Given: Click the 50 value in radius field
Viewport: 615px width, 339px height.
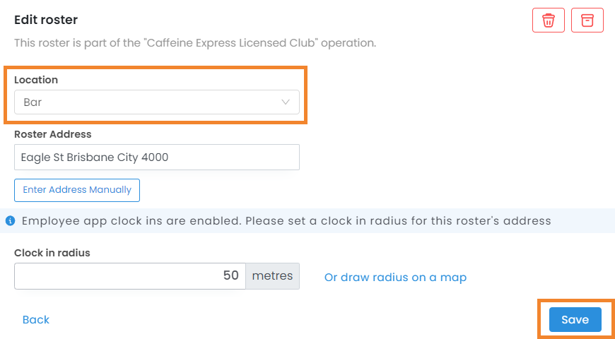Looking at the screenshot, I should (231, 275).
